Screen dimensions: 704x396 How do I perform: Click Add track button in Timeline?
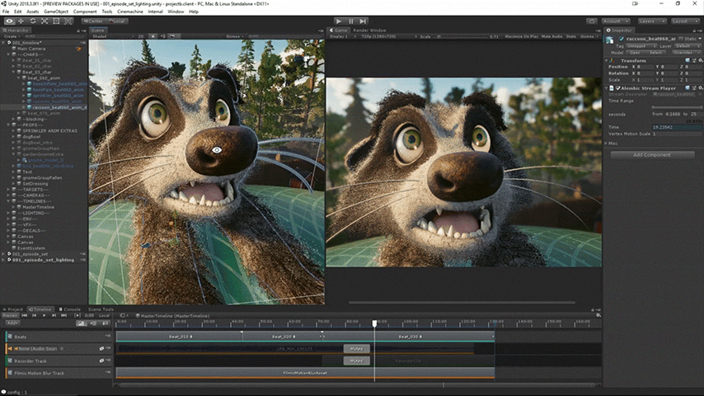pos(12,323)
